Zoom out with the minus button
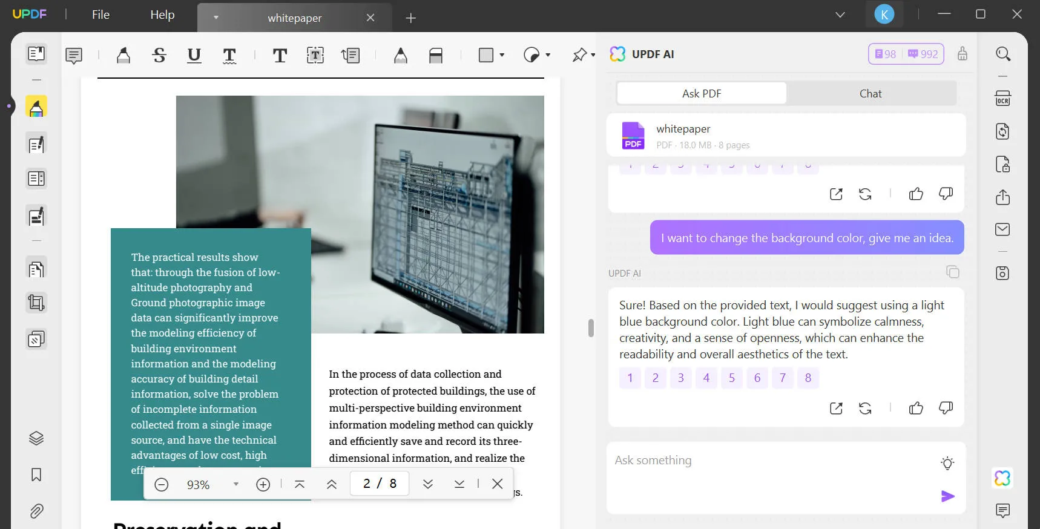Viewport: 1040px width, 529px height. 161,484
